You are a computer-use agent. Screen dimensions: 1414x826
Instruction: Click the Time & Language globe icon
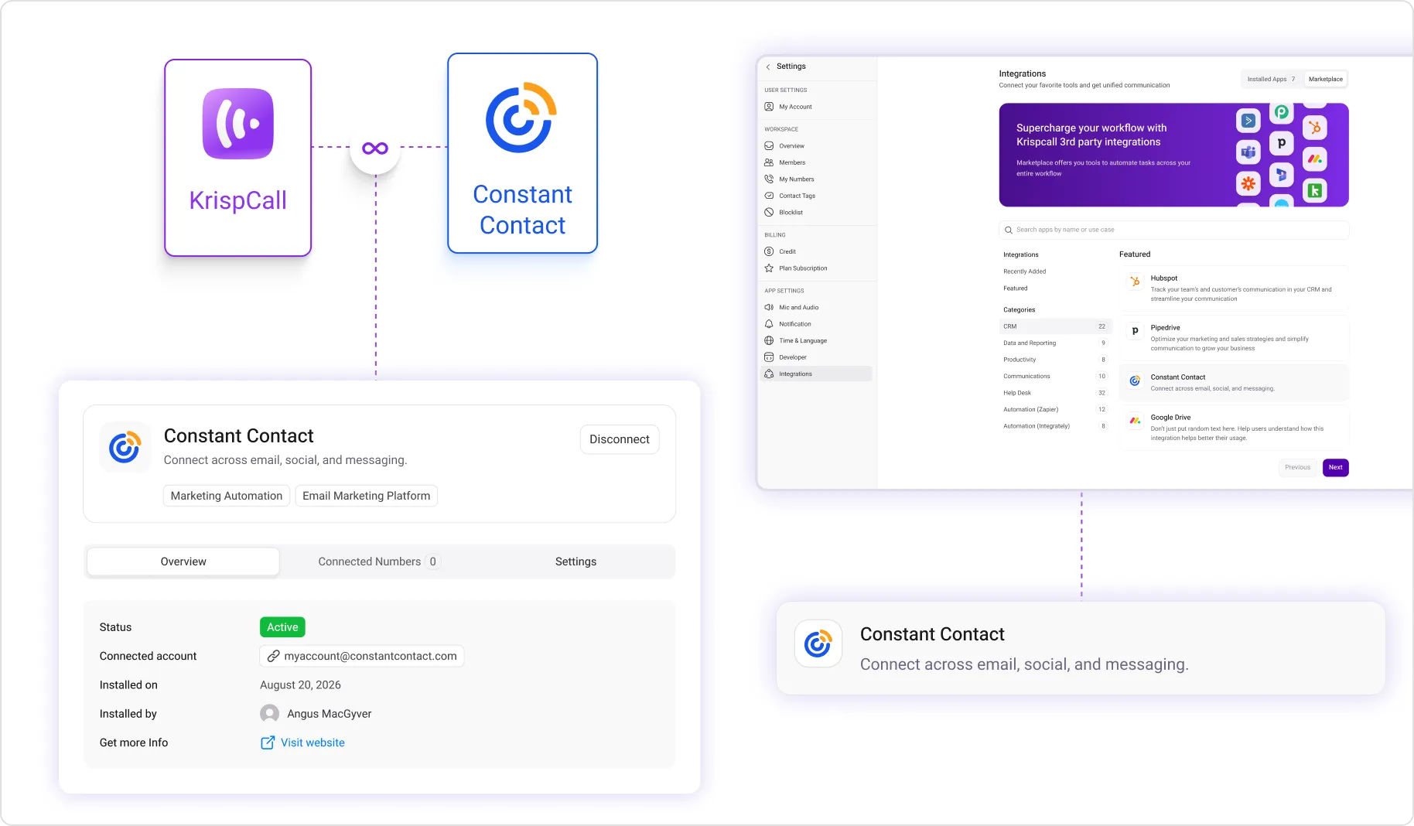tap(769, 340)
